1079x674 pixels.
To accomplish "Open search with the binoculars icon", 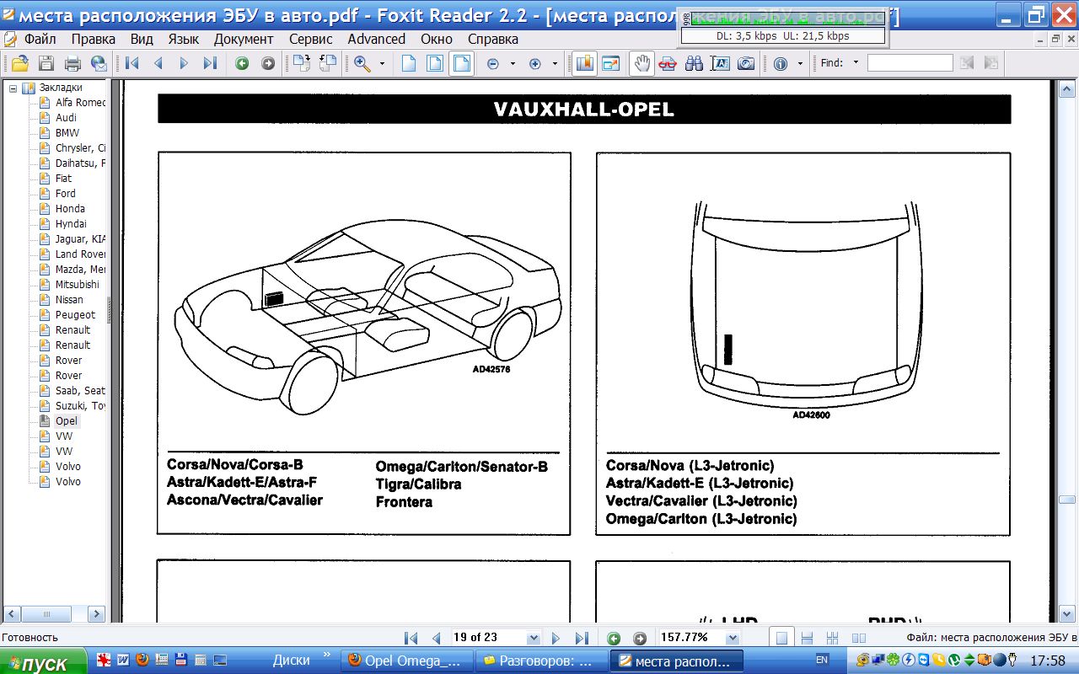I will 694,63.
